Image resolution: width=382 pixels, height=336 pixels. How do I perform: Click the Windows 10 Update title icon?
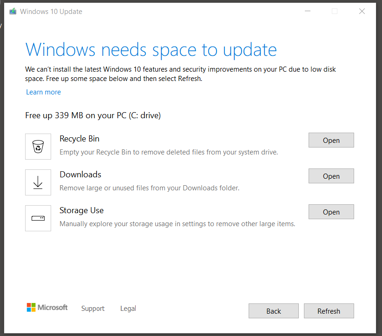tap(13, 11)
